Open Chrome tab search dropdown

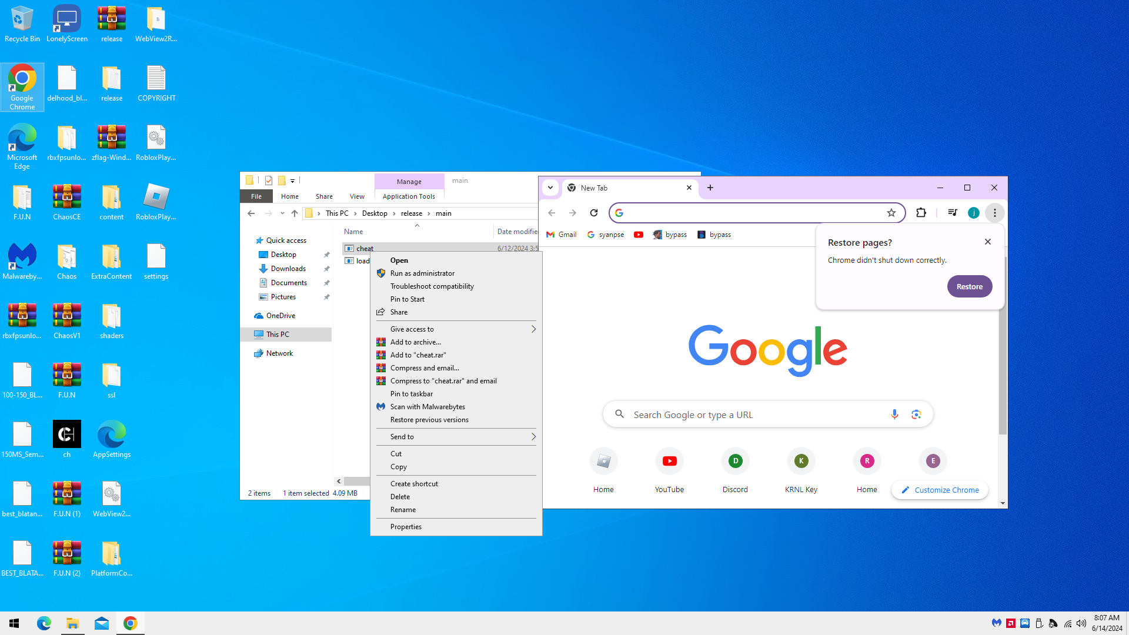point(550,188)
